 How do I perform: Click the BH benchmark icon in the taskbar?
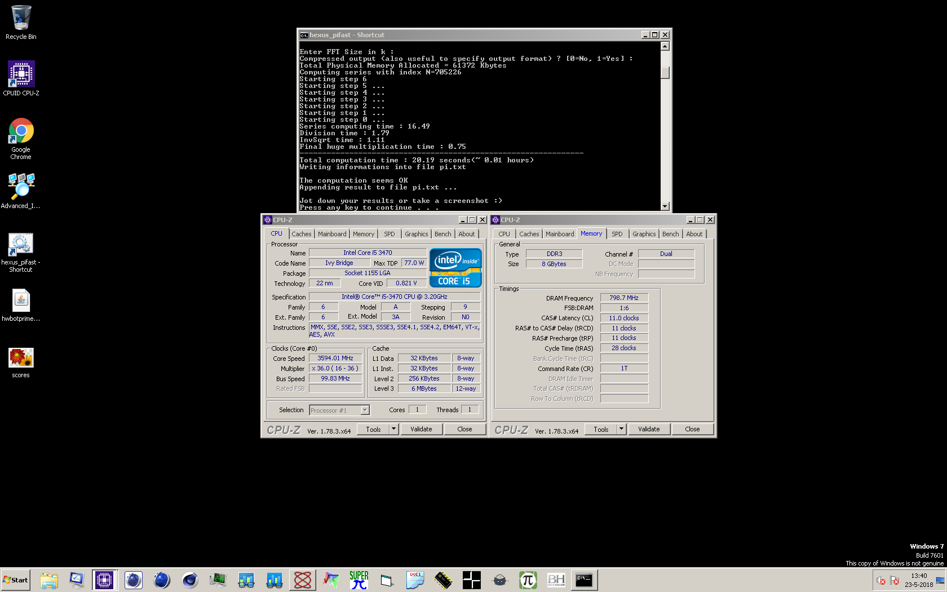(556, 580)
